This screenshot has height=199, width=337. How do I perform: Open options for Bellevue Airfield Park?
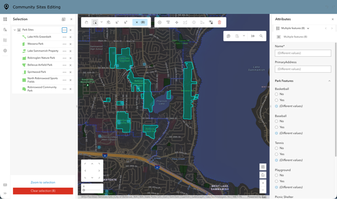tap(64, 65)
